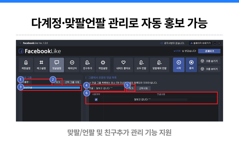This screenshot has width=239, height=159.
Task: Open the 제외단어 excluded words tab
Action: [72, 65]
